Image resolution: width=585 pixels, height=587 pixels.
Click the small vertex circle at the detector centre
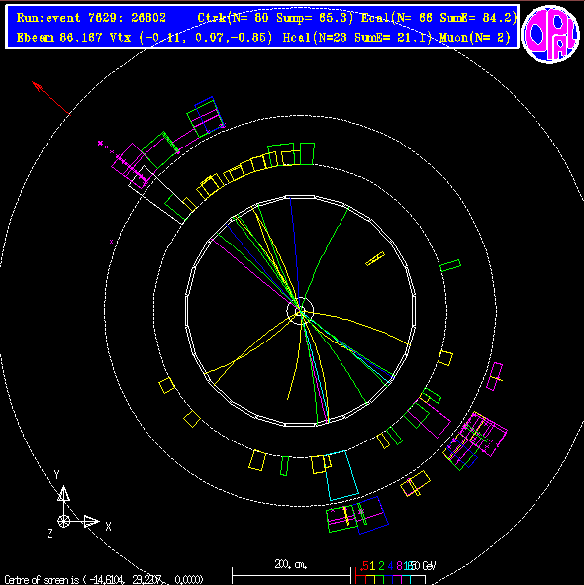300,311
